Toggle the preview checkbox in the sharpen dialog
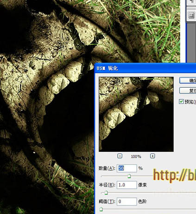Image resolution: width=196 pixels, height=214 pixels. coord(181,102)
